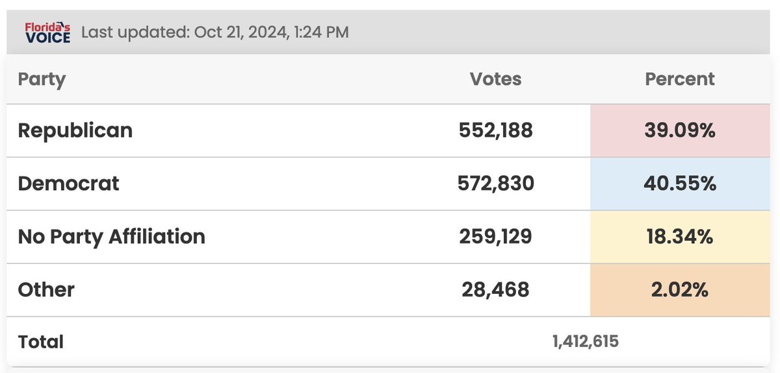Select the Republican row label
Screen dimensions: 780x373
click(x=75, y=130)
